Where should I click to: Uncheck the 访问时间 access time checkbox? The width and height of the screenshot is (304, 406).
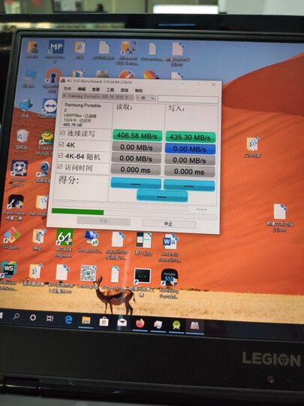click(x=60, y=166)
